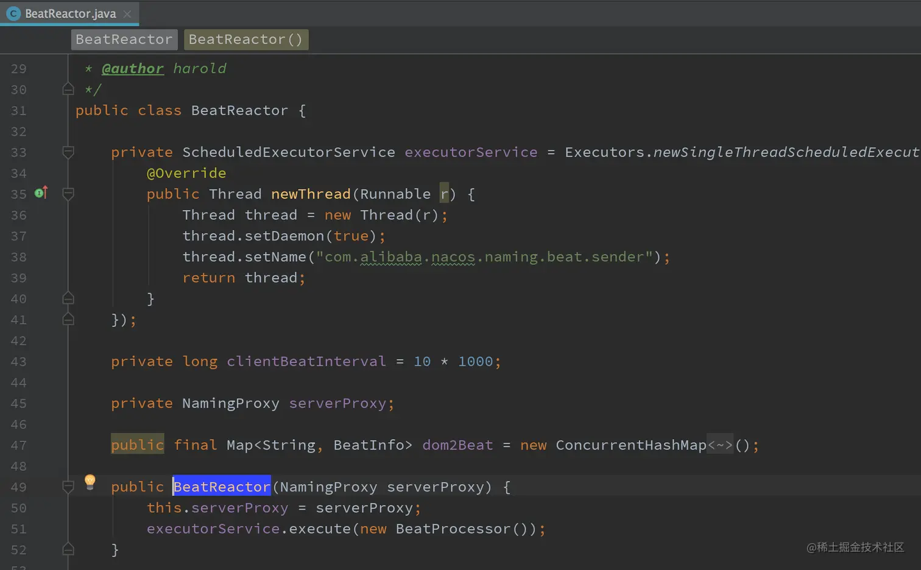Expand the folded <~> diamond on line 47

(x=720, y=445)
